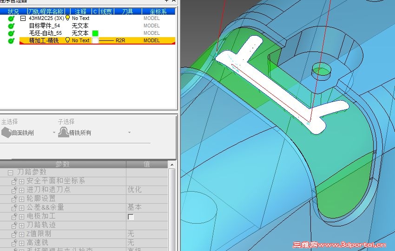The height and width of the screenshot is (251, 395).
Task: Click the lock icon beside 进刀和退刀点
Action: [14, 190]
